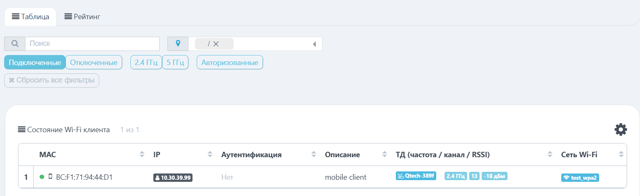This screenshot has width=640, height=196.
Task: Enable the 5 ГГц band filter
Action: pos(175,63)
